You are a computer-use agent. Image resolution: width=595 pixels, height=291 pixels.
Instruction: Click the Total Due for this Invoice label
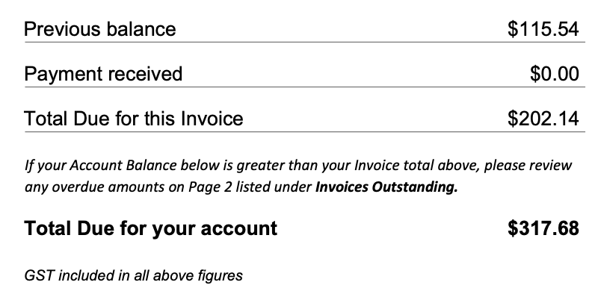tap(134, 119)
